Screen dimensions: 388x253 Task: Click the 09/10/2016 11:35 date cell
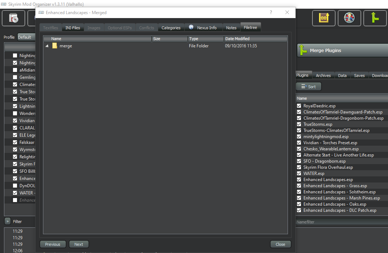point(241,46)
